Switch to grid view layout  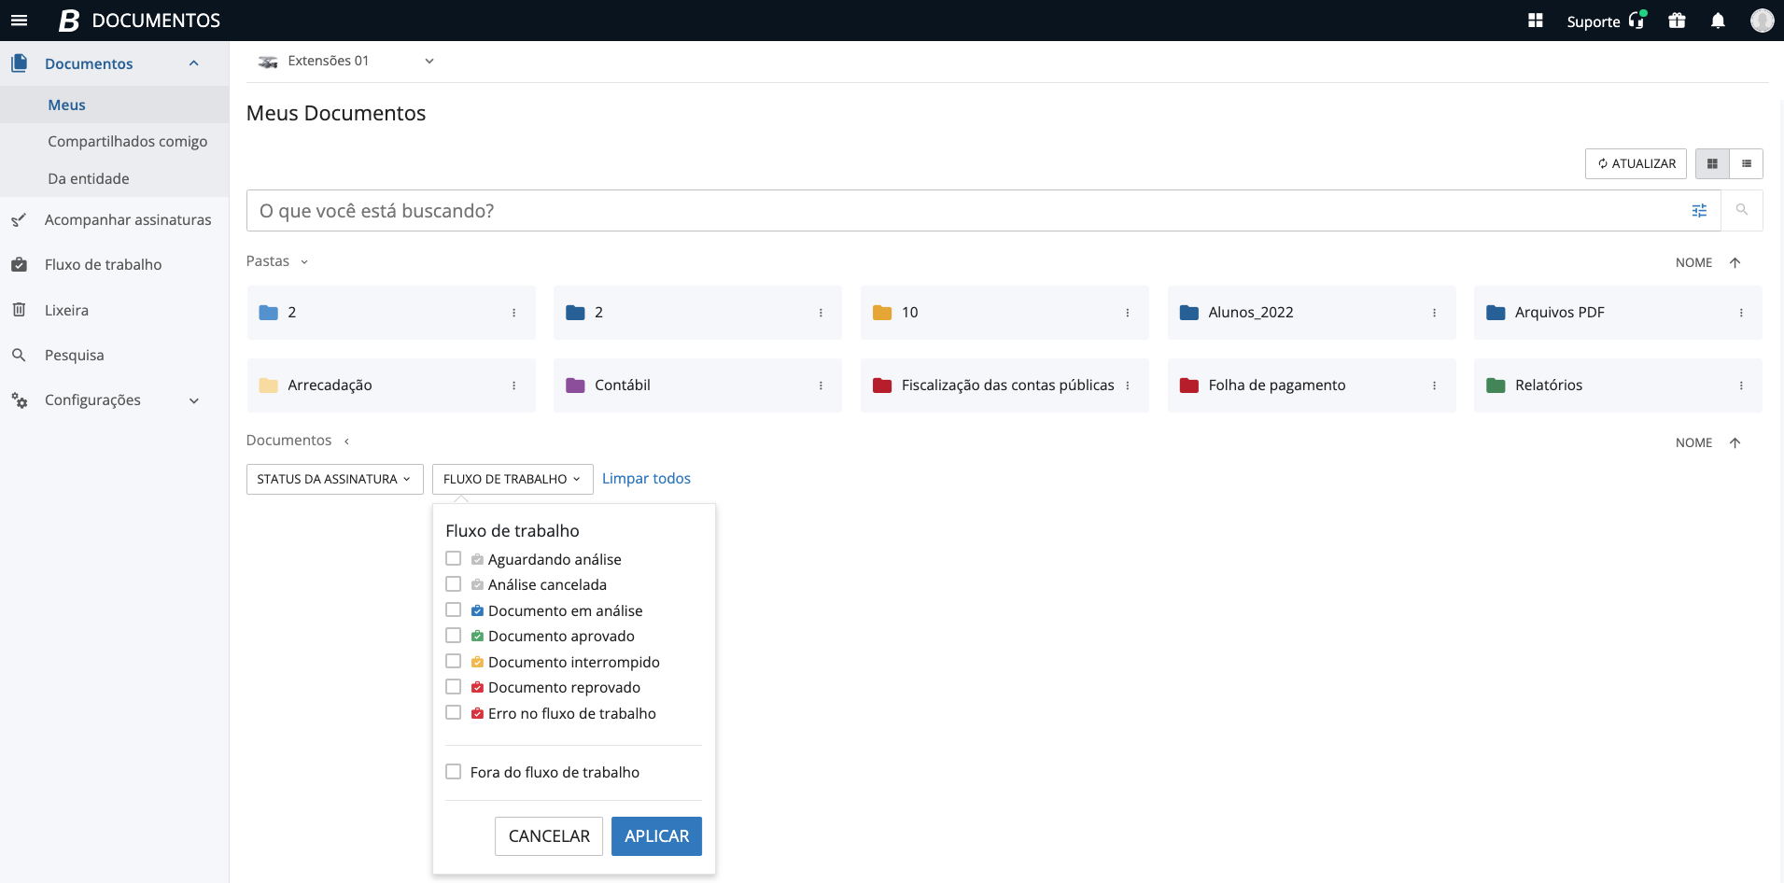(1712, 163)
